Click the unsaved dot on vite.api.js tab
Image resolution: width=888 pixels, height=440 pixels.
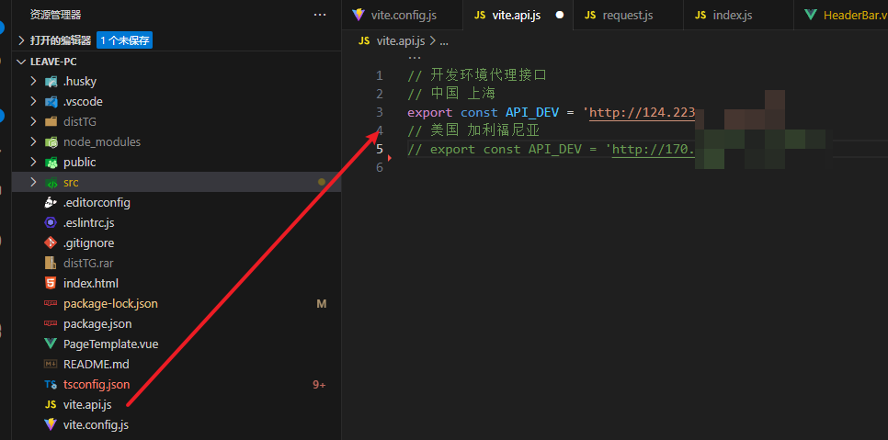coord(559,15)
